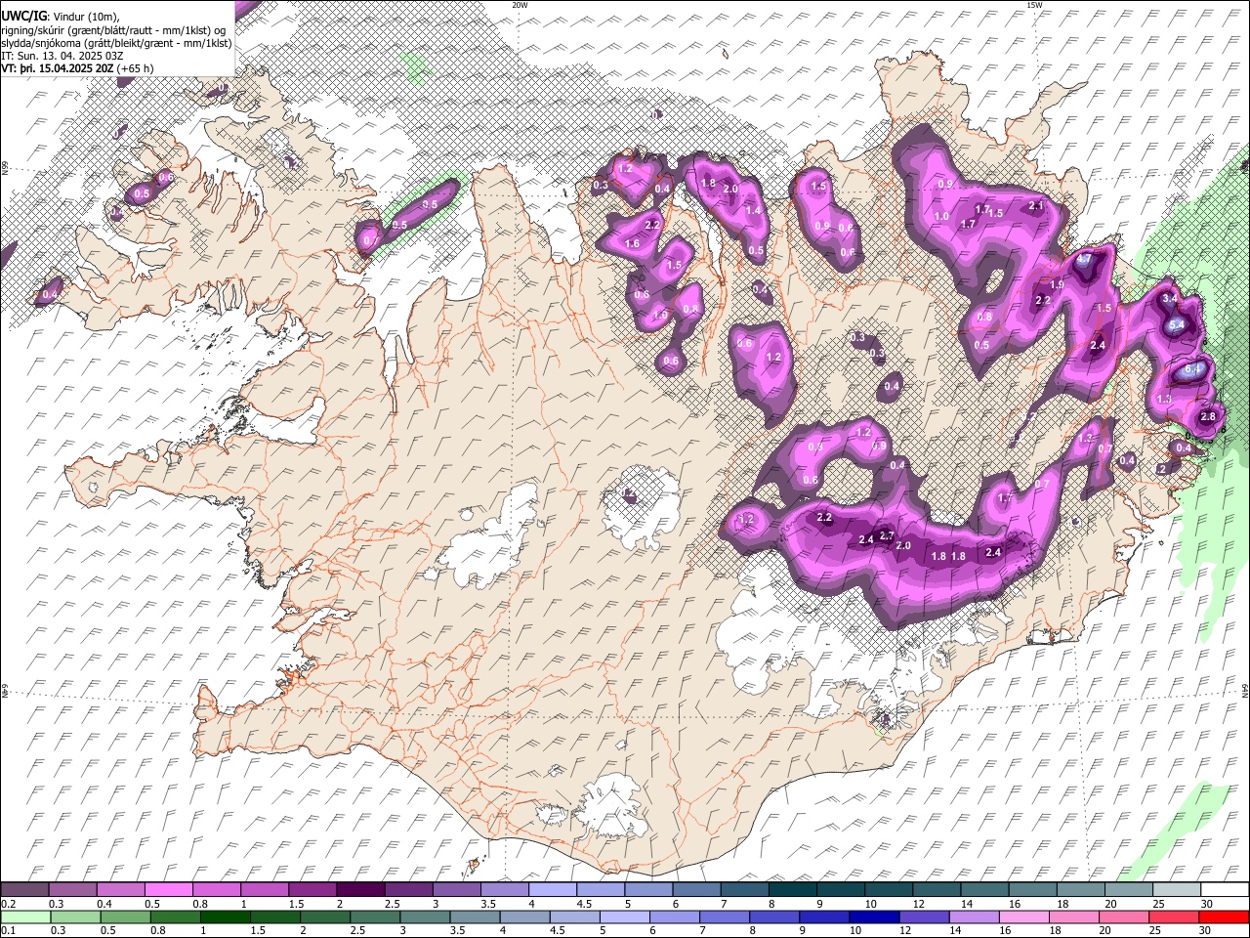Click the 1.4 value on the map

tap(753, 210)
